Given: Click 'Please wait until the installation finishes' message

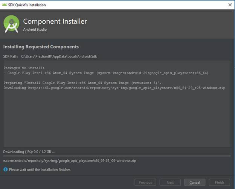Looking at the screenshot, I should click(40, 169).
